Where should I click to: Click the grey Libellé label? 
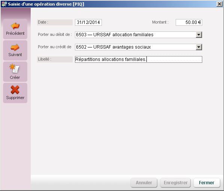[55, 59]
